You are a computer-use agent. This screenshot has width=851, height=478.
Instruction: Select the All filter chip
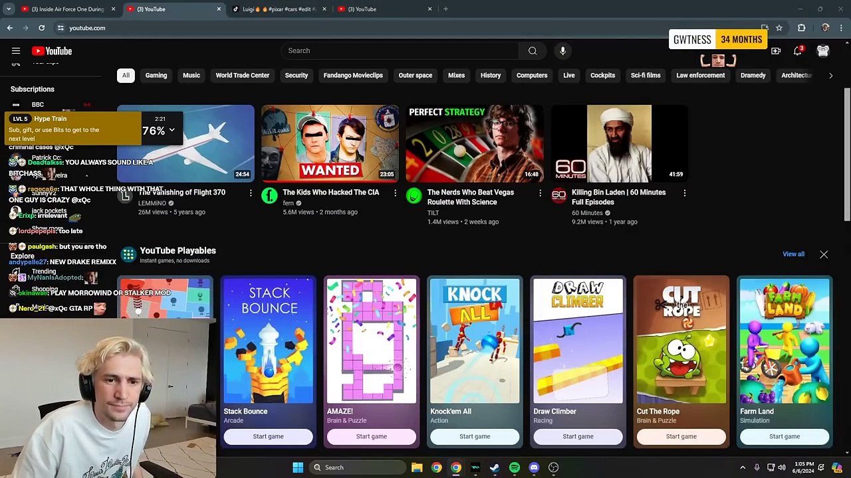pos(126,76)
